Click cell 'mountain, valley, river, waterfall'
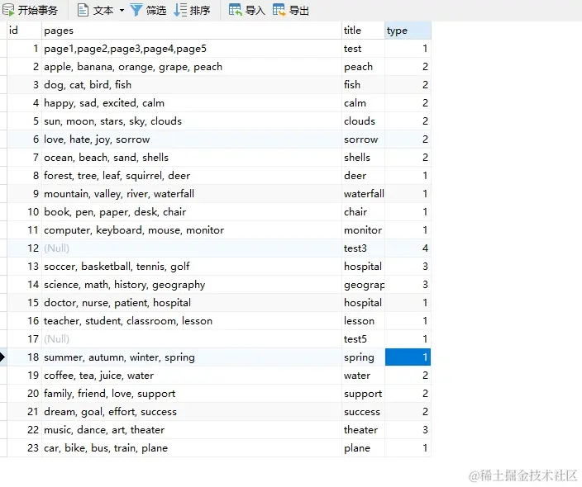The image size is (582, 487). [x=192, y=194]
